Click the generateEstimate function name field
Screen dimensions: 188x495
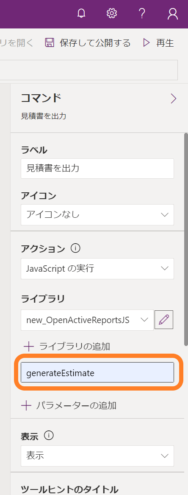tap(97, 372)
